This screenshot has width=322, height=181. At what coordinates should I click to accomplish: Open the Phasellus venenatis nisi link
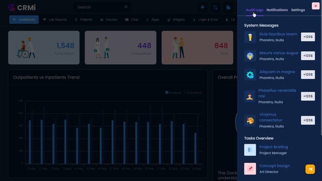pos(277,93)
